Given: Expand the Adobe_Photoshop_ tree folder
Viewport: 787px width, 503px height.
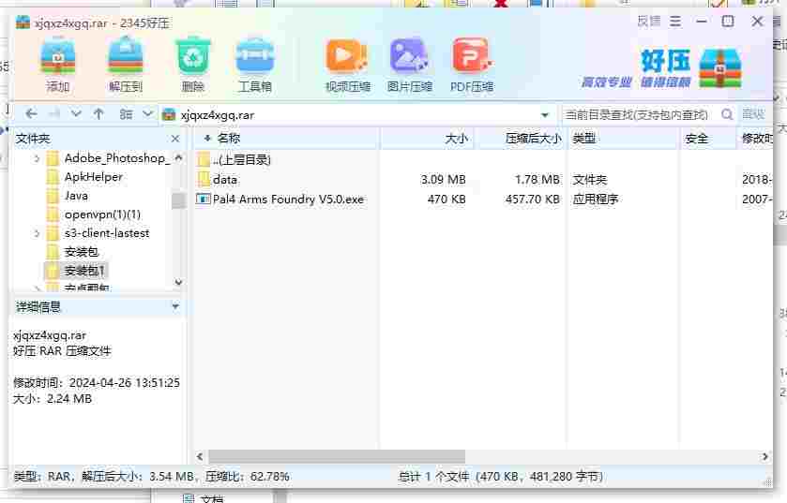Looking at the screenshot, I should point(37,159).
